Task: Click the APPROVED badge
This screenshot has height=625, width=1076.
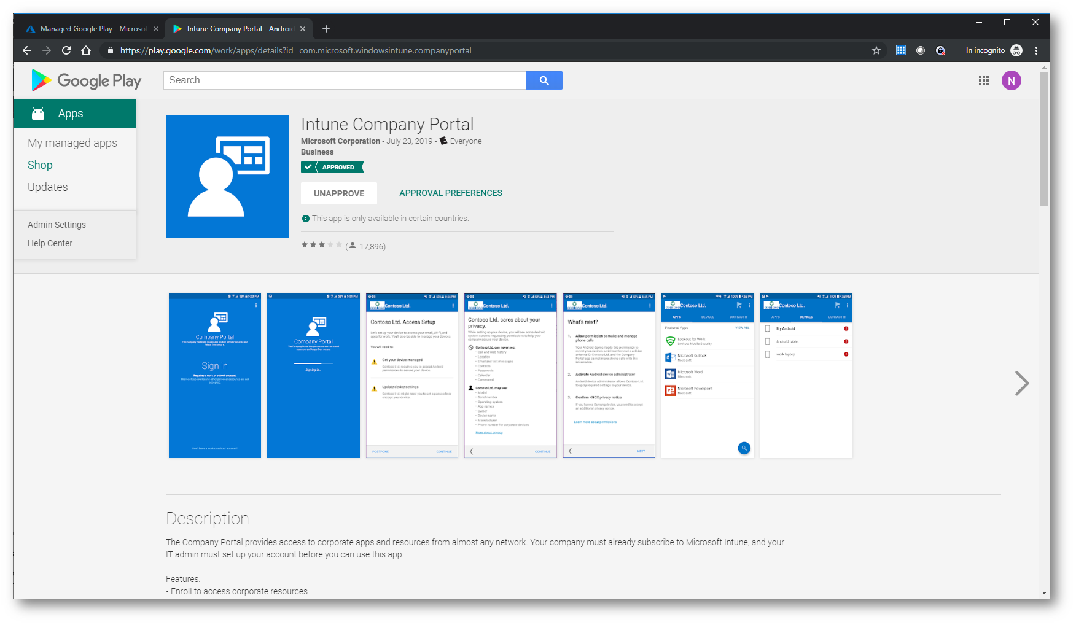Action: coord(332,167)
